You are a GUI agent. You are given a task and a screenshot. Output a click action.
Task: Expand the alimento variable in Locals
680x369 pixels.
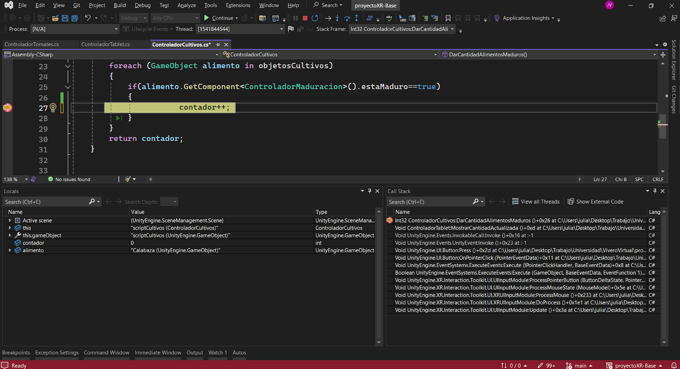[10, 251]
